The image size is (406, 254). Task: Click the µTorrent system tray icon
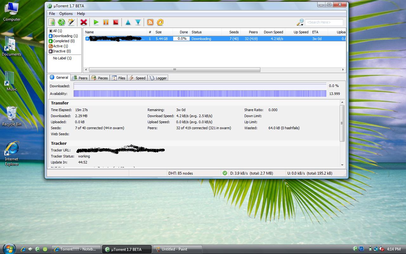pyautogui.click(x=356, y=249)
